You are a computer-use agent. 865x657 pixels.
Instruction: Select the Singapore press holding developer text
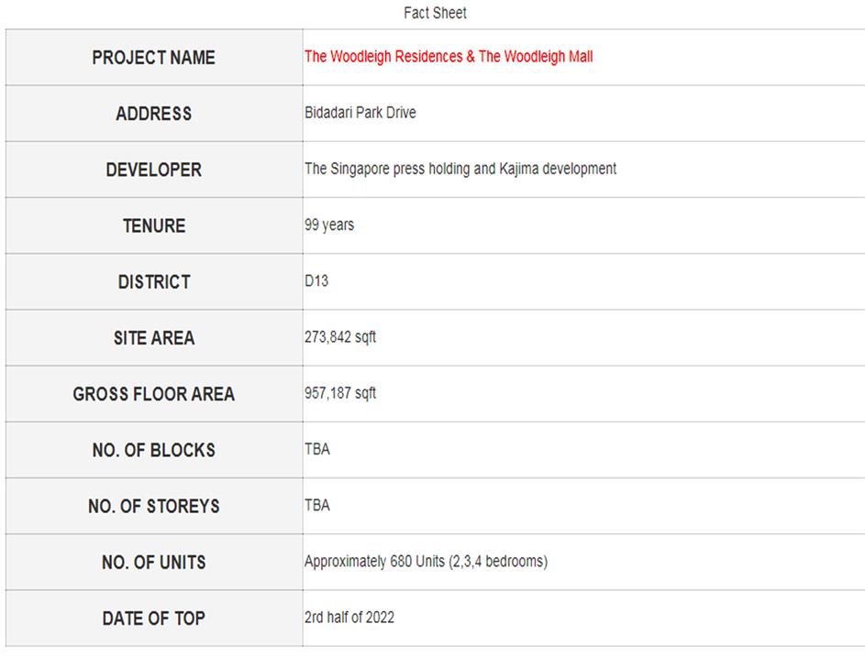(x=460, y=169)
